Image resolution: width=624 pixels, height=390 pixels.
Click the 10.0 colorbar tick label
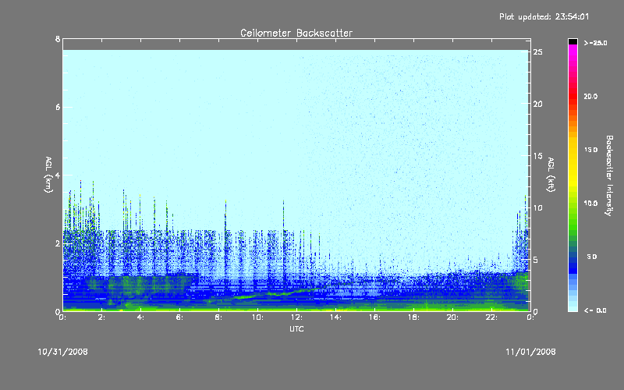[x=590, y=204]
